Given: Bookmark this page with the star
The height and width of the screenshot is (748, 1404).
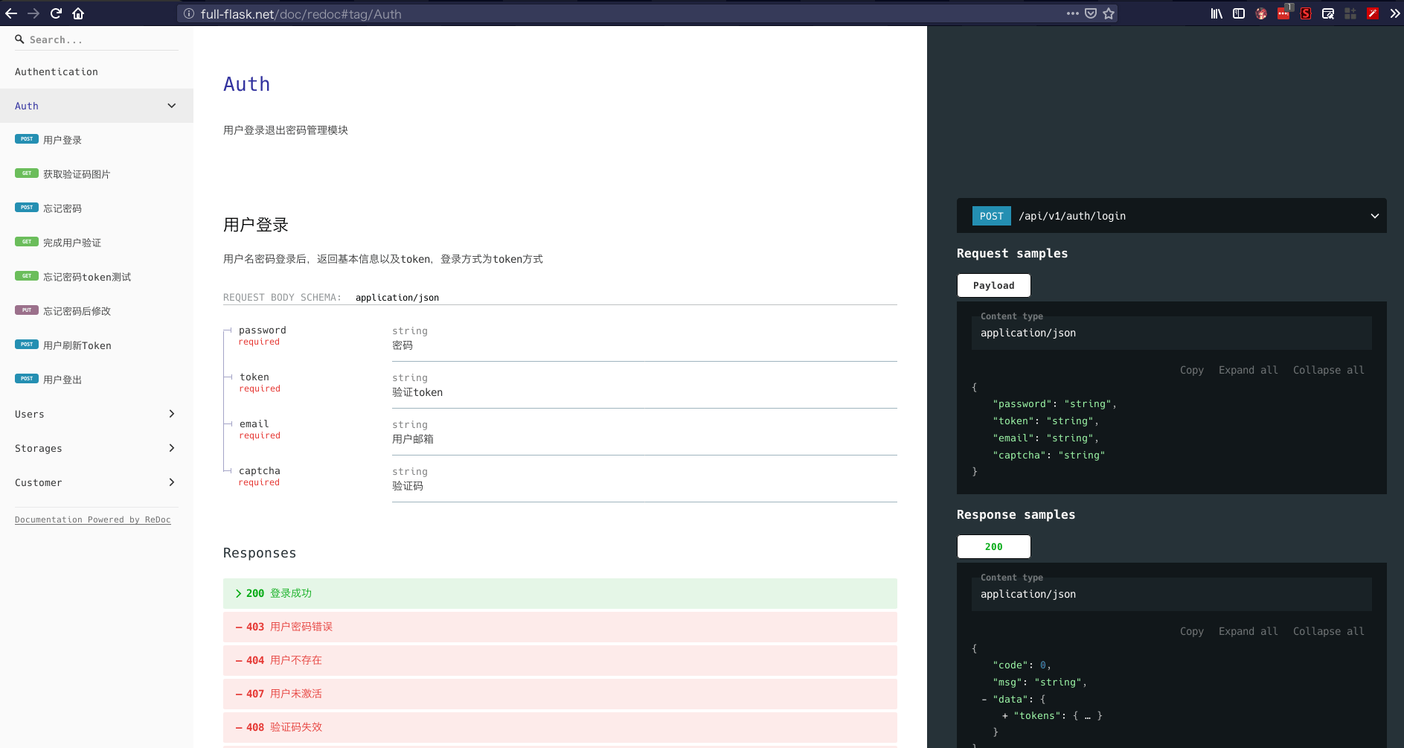Looking at the screenshot, I should [1109, 13].
